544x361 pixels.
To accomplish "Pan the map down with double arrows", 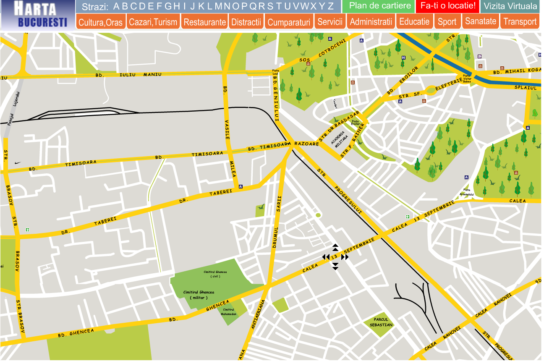I will pyautogui.click(x=335, y=266).
